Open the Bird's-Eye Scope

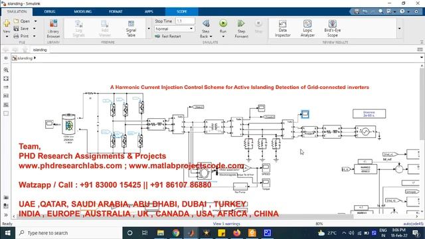332,29
